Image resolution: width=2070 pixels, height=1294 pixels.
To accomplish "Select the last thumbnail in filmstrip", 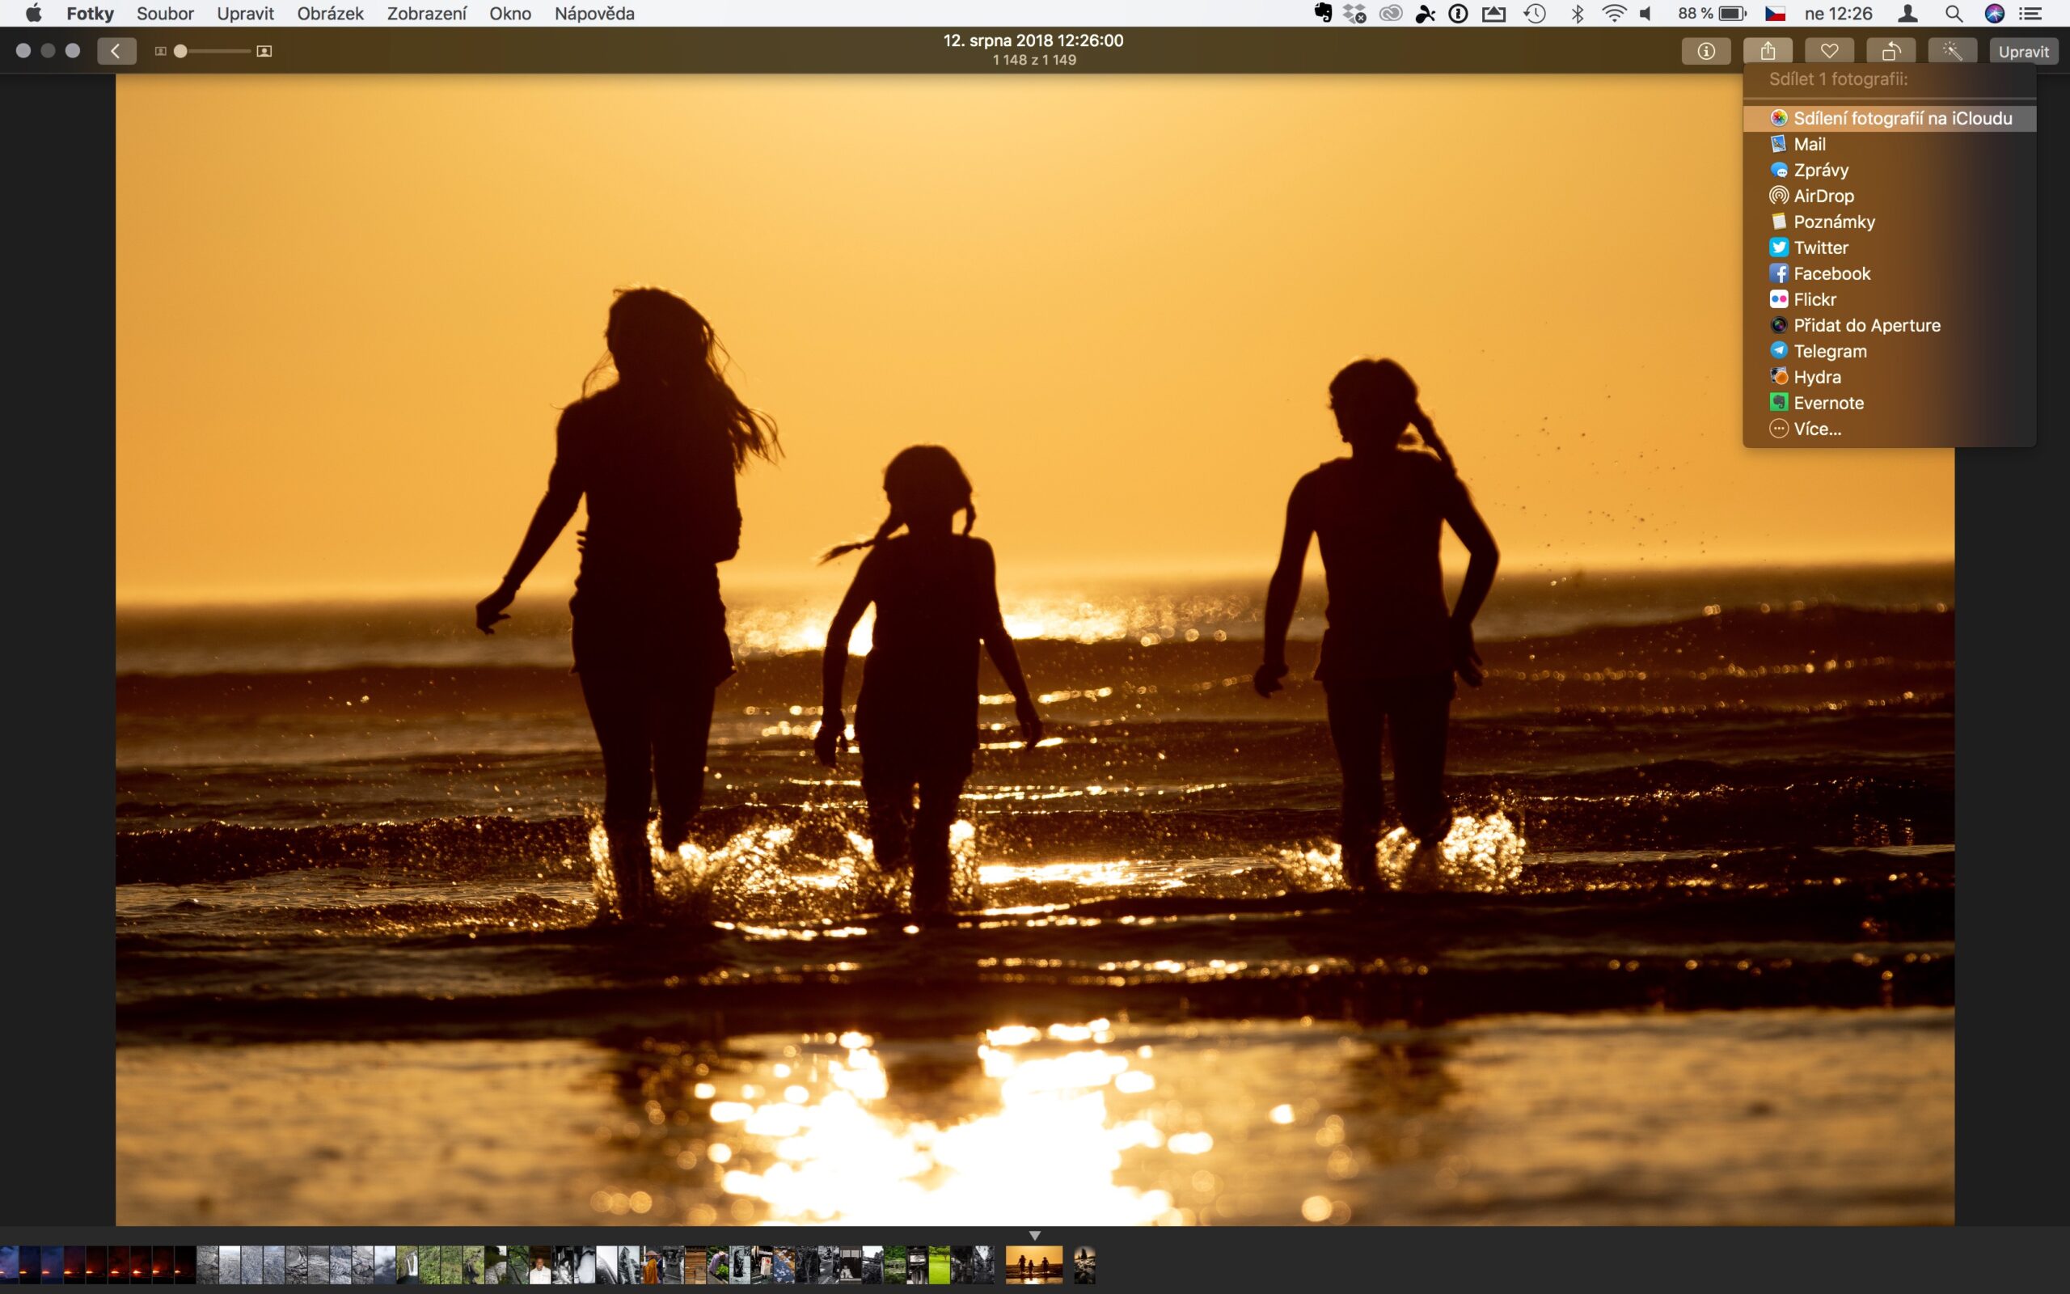I will click(x=1084, y=1265).
